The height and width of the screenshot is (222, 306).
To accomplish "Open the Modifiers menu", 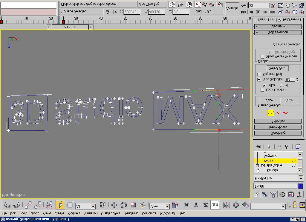I will (x=74, y=213).
